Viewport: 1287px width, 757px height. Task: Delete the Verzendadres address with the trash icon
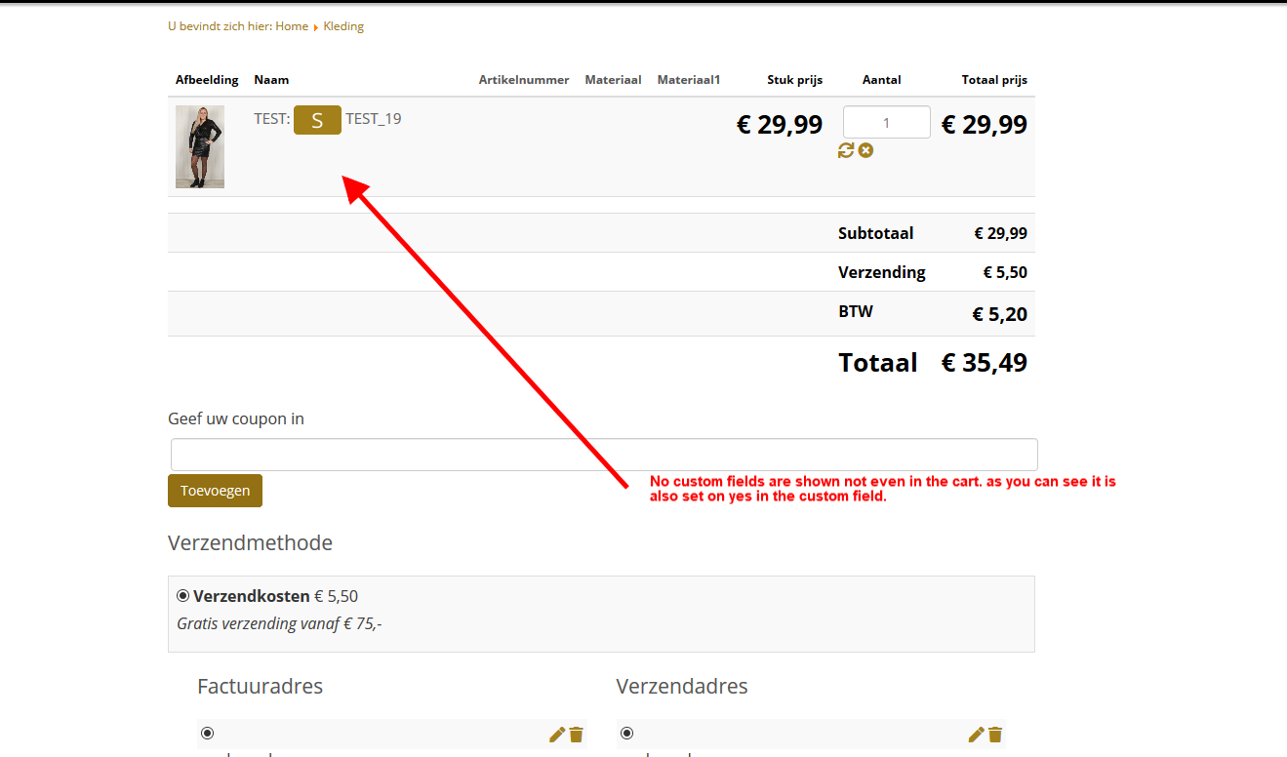(x=995, y=735)
